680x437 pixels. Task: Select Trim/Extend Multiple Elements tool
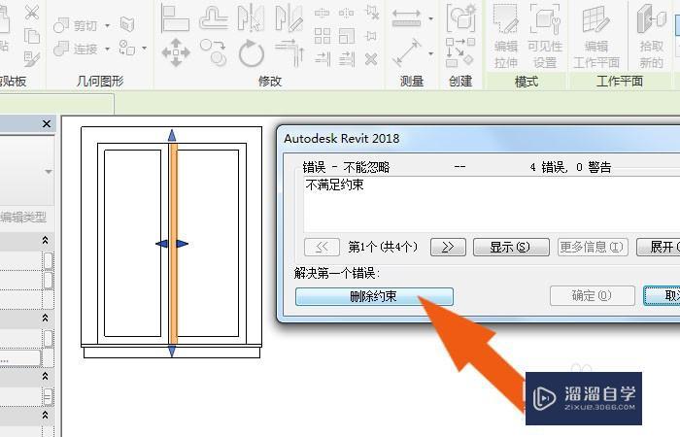coord(347,58)
